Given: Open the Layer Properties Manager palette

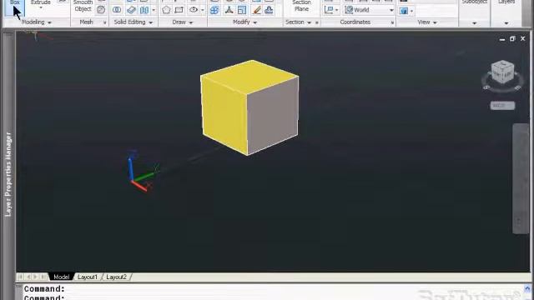Looking at the screenshot, I should [x=8, y=174].
